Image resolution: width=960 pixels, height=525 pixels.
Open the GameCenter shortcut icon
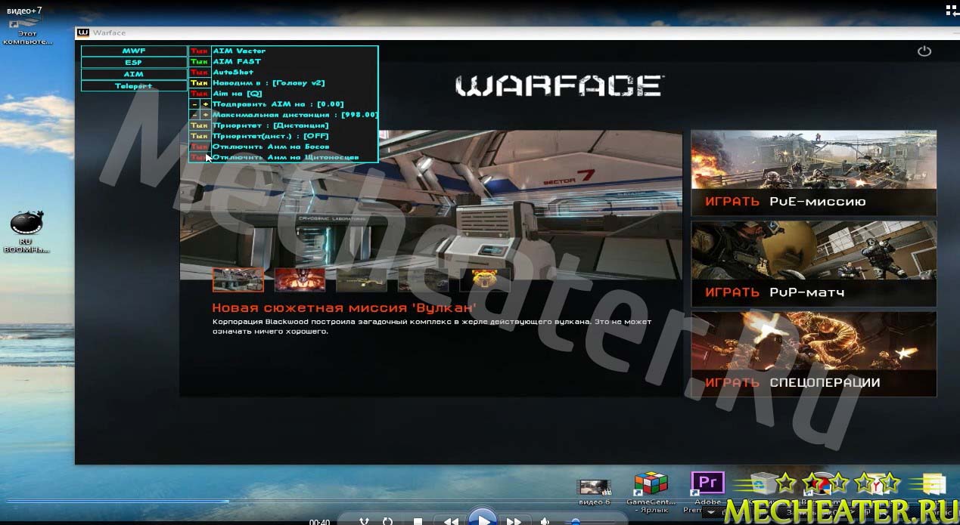pos(651,491)
